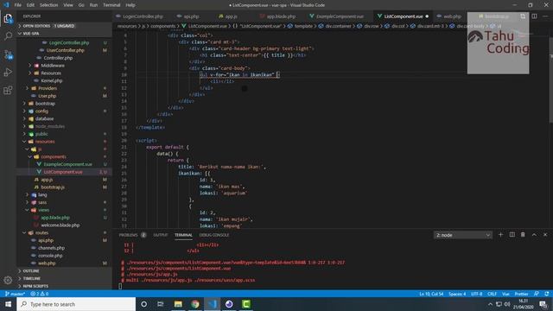The height and width of the screenshot is (311, 553).
Task: Show the Debug Console panel tab
Action: [214, 235]
